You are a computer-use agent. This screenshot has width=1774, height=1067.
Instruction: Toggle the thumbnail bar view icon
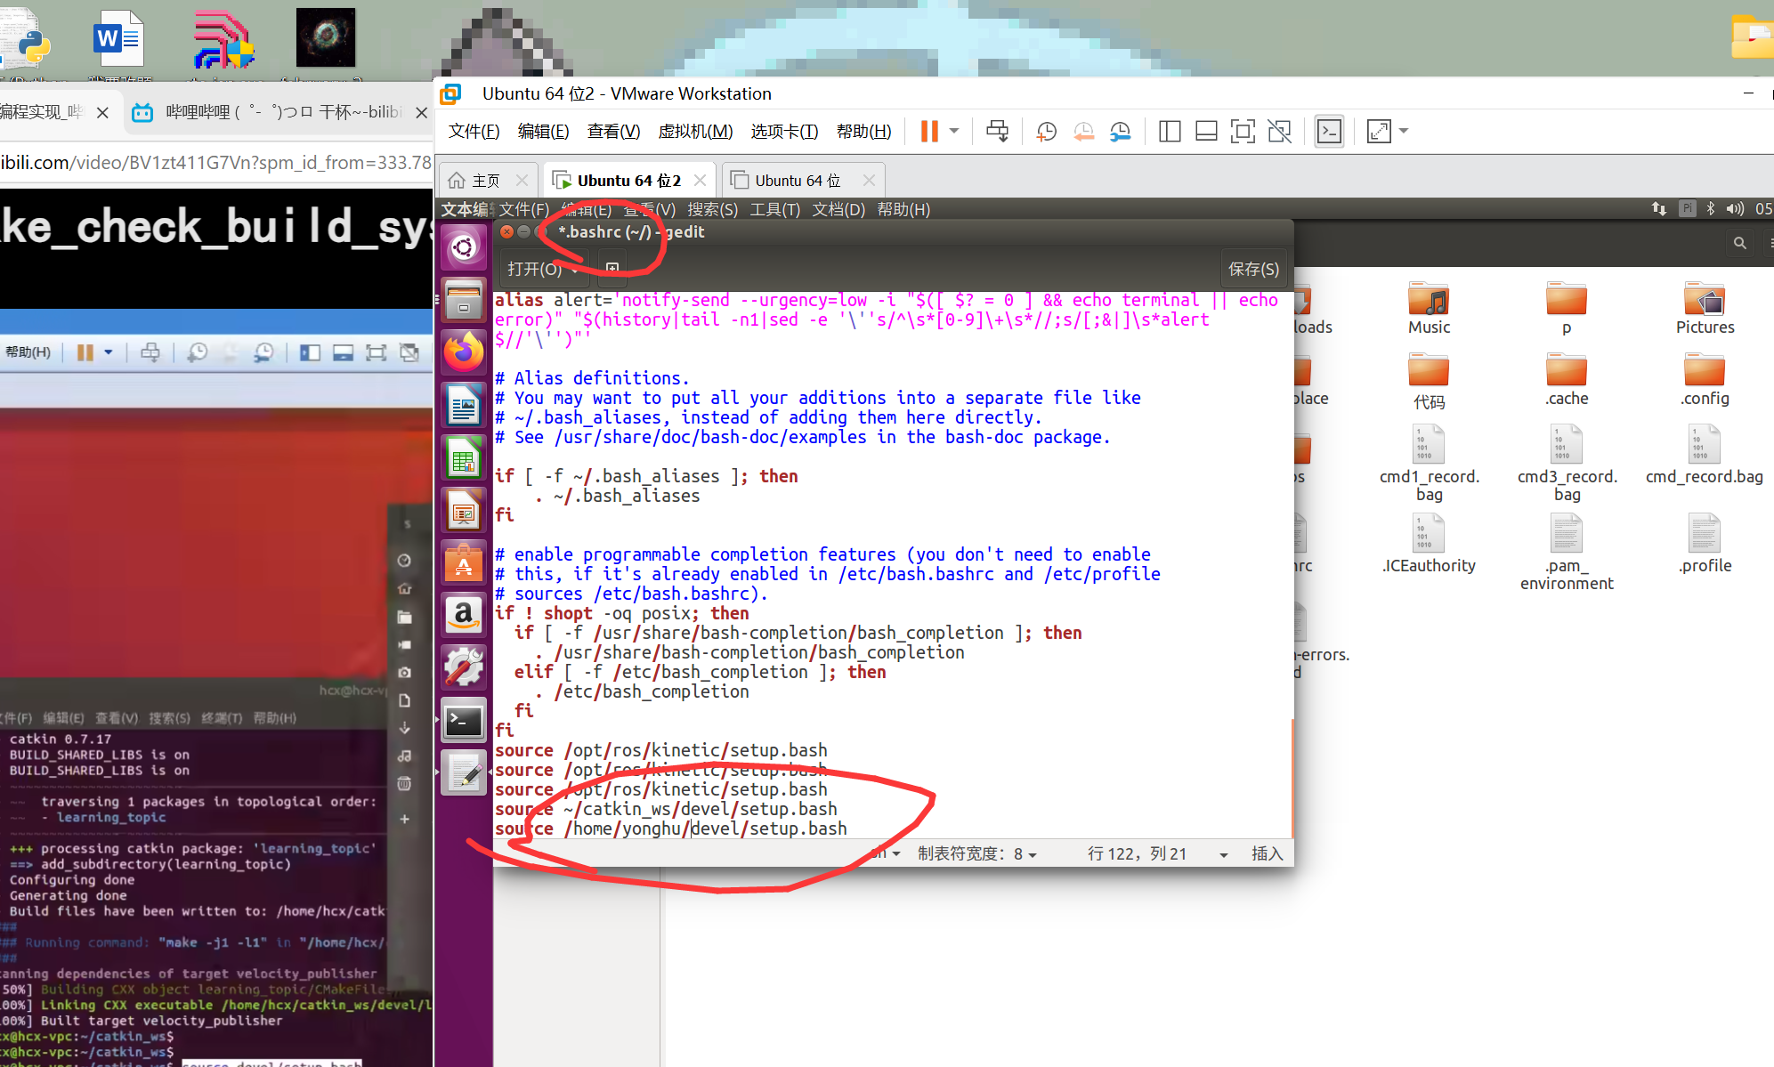1206,132
